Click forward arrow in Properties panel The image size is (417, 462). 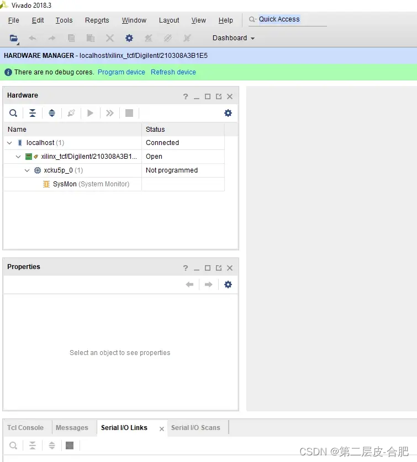(x=209, y=284)
